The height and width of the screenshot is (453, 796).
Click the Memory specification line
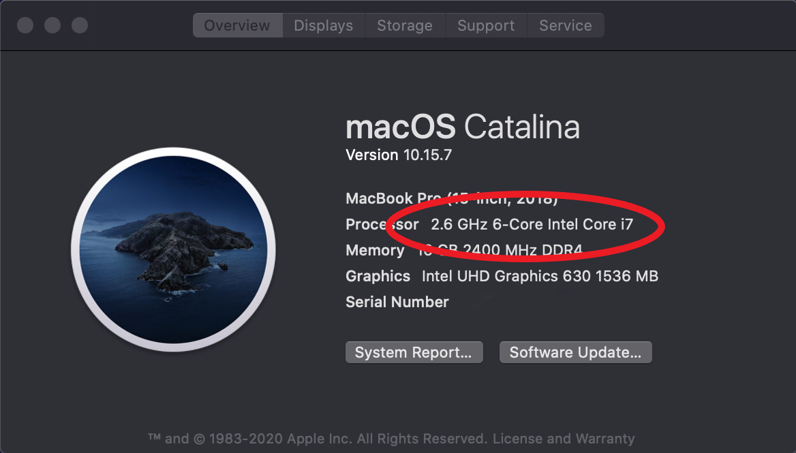pos(464,250)
